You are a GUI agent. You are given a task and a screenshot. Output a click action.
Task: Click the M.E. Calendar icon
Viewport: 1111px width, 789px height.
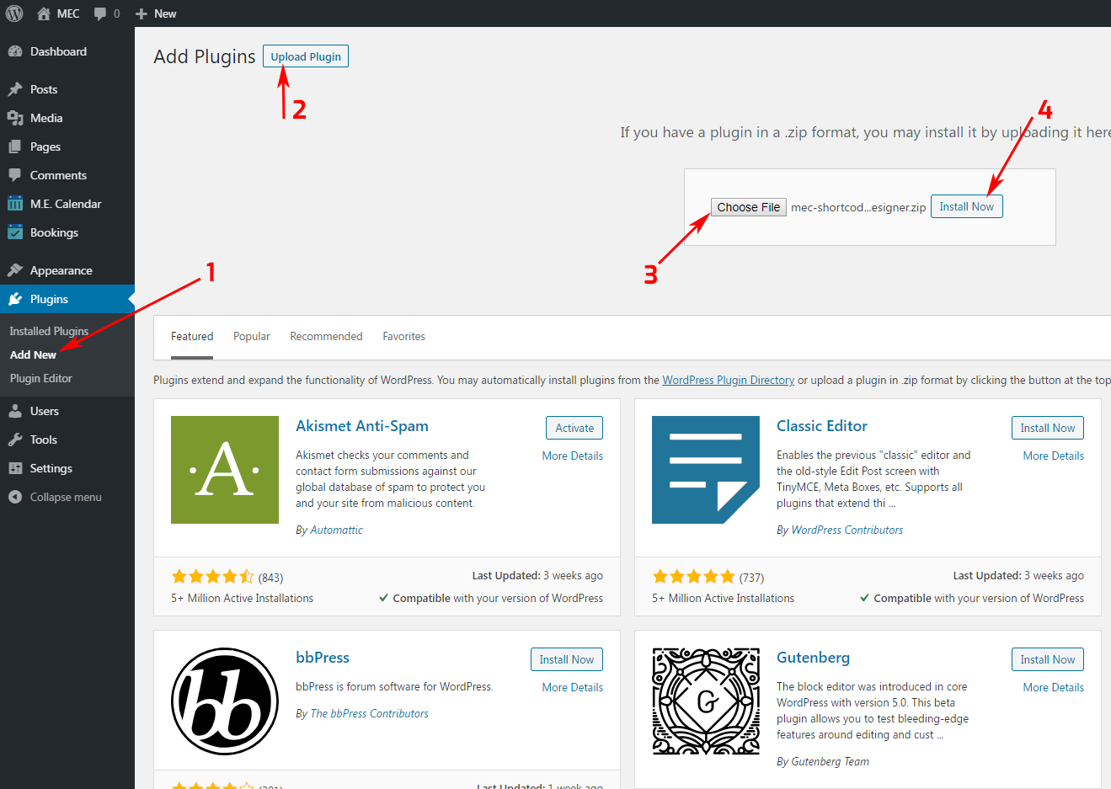[x=15, y=204]
